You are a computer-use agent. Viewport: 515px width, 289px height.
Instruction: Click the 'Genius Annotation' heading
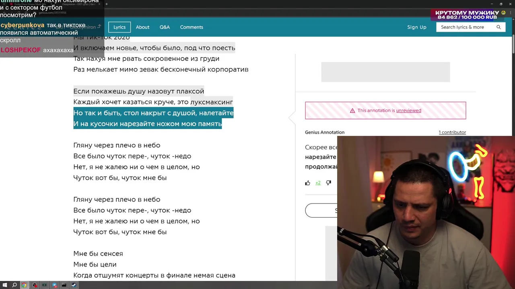click(x=325, y=132)
